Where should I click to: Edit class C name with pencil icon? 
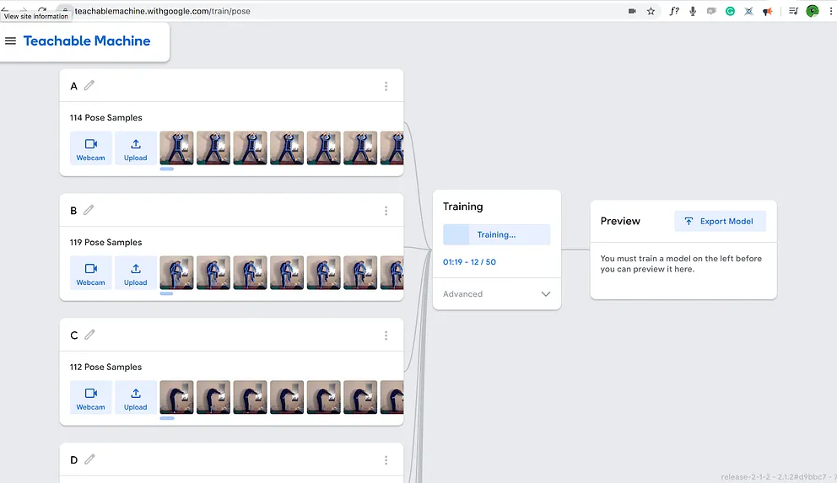pyautogui.click(x=89, y=335)
